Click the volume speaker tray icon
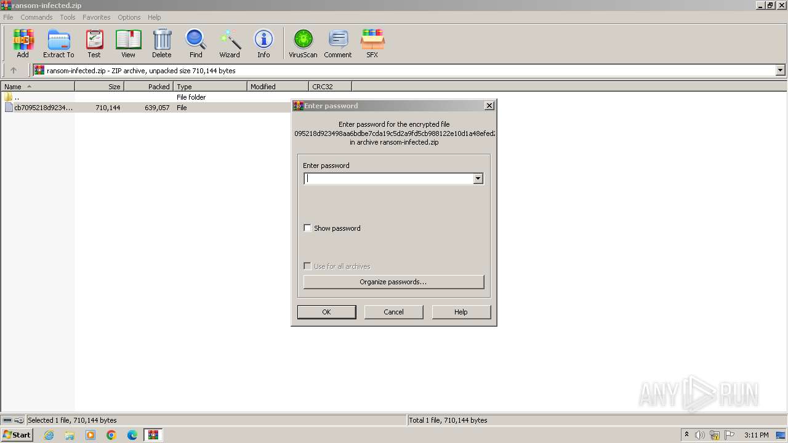 pyautogui.click(x=700, y=435)
